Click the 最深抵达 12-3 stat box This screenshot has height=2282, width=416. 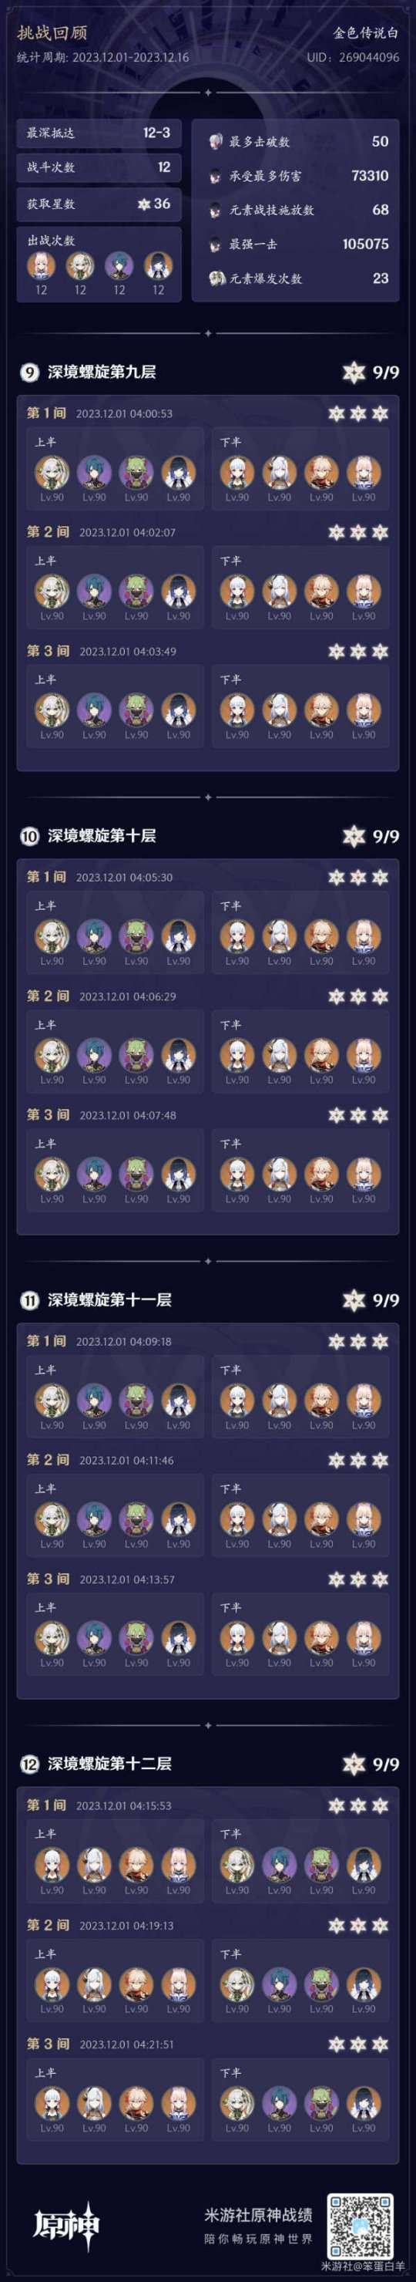(x=99, y=133)
